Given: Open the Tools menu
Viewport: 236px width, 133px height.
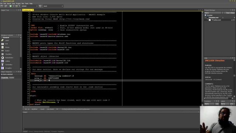Looking at the screenshot, I should 27,3.
